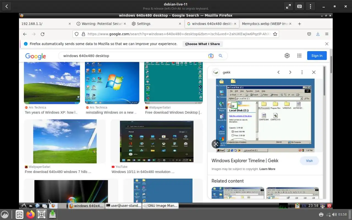Click the Visit button for Gekk
352x220 pixels.
309,161
